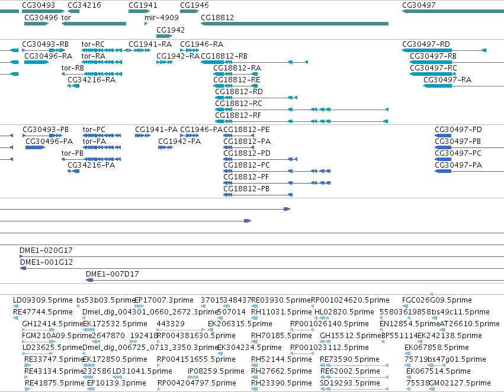Select the tor-RC transcript label

click(93, 44)
